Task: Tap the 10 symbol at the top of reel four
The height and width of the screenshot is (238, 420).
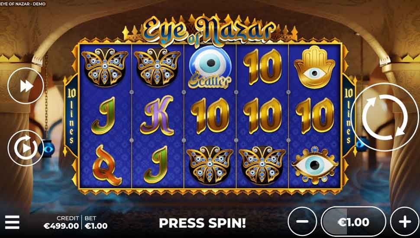Action: (x=262, y=67)
